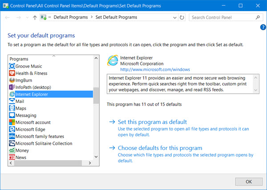
Task: Click the Control Panel title bar icon
Action: [6, 6]
